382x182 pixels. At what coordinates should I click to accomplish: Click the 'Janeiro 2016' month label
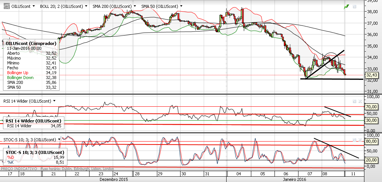[x=295, y=179]
